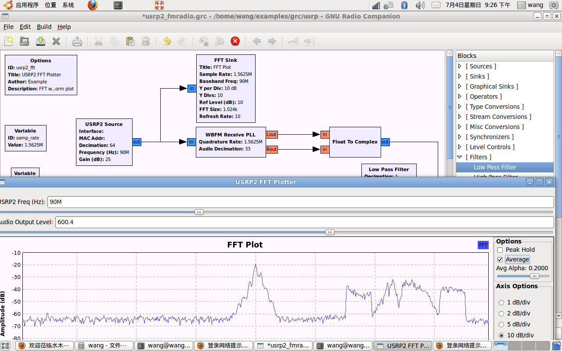Click the Audio Output Level field
This screenshot has height=351, width=562.
point(304,222)
